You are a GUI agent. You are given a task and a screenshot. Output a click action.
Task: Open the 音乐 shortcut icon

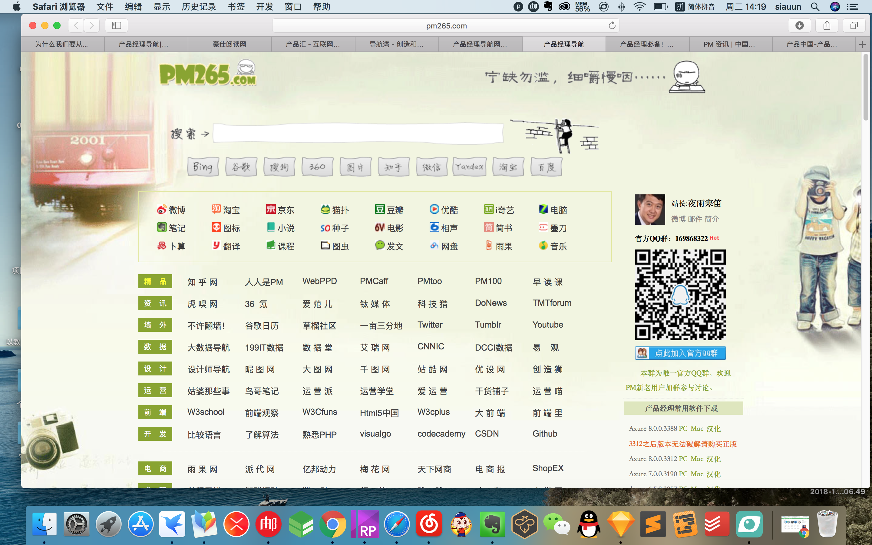tap(553, 246)
